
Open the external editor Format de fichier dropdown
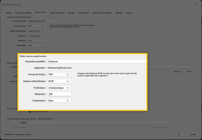point(59,74)
